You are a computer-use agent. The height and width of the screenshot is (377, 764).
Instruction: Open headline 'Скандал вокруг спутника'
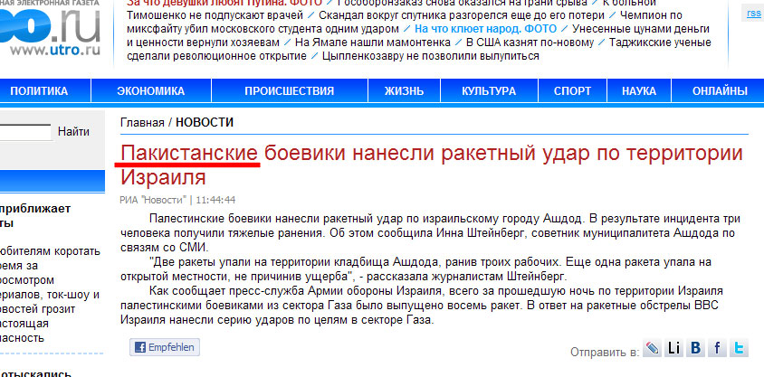click(x=463, y=15)
